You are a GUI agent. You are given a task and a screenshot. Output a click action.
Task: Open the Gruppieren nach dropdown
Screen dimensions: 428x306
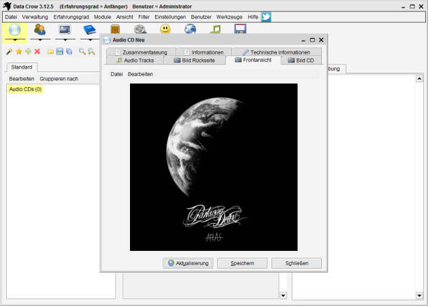click(x=59, y=79)
